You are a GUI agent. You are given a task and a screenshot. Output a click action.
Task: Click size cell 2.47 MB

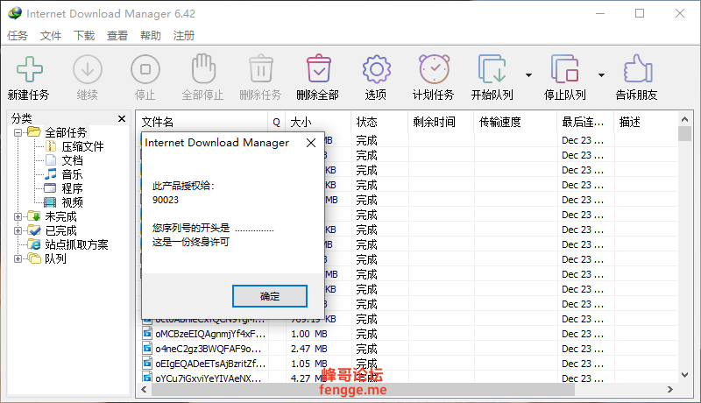click(x=309, y=349)
